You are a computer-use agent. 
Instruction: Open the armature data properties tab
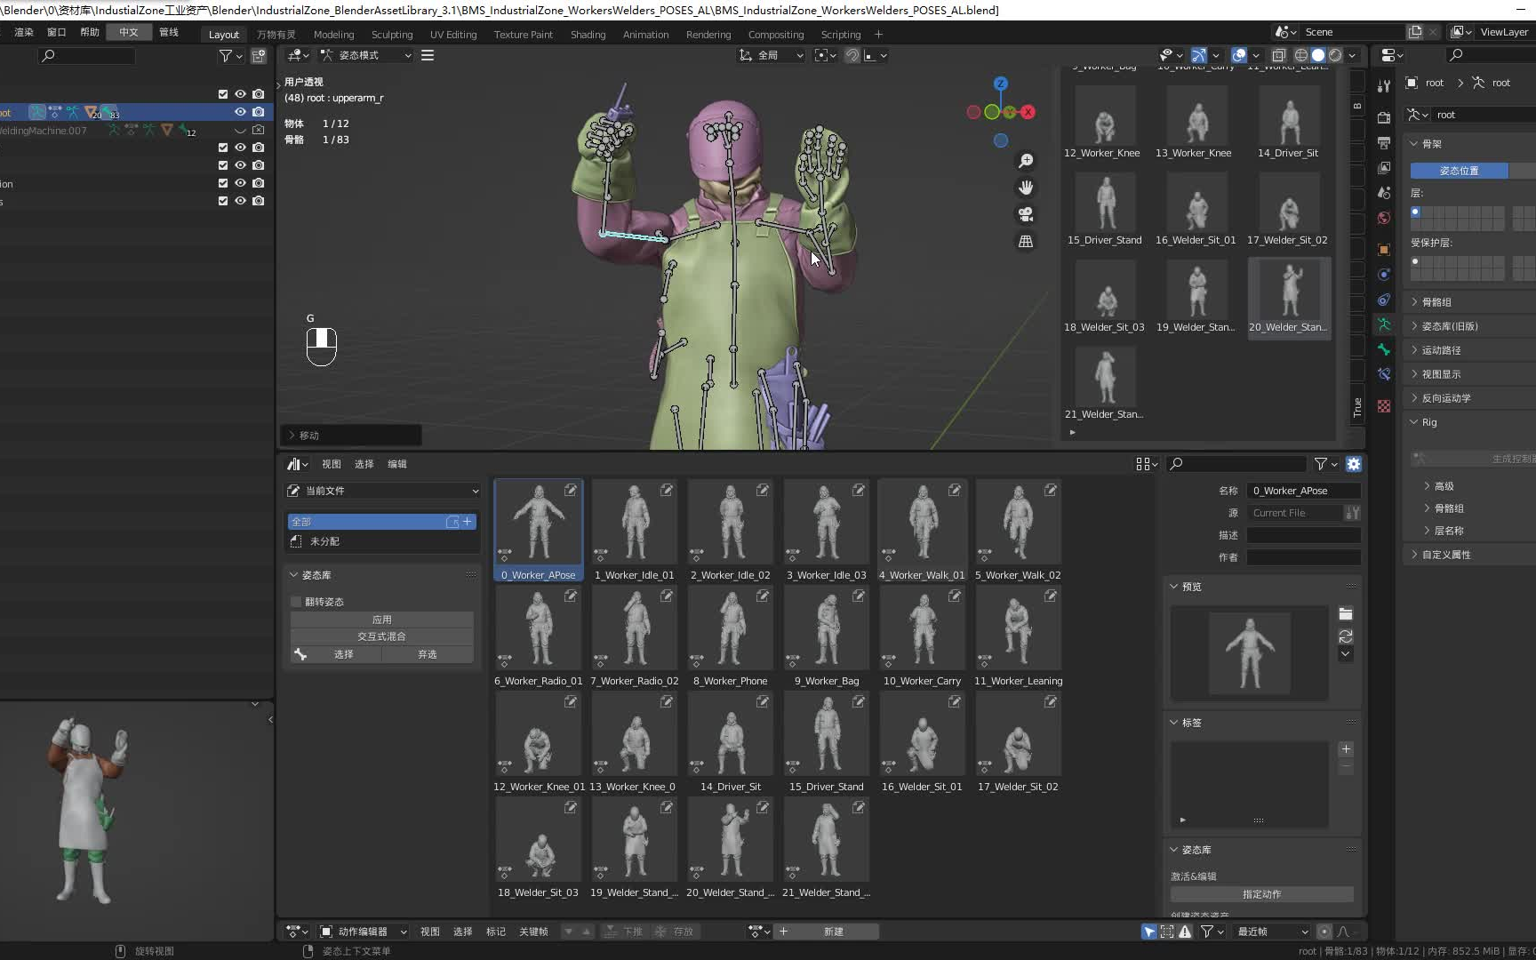1384,324
